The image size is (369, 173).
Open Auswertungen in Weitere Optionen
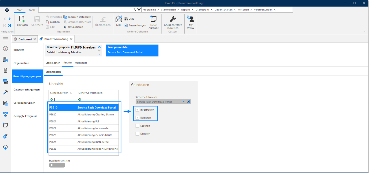click(135, 25)
